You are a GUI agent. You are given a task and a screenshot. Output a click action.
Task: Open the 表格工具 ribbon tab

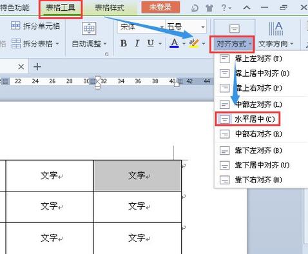coord(61,8)
